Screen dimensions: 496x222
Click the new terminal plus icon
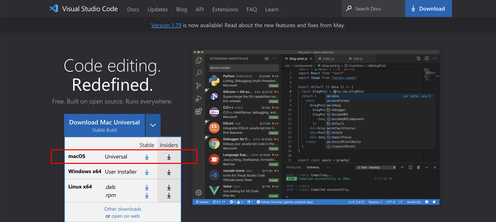[402, 167]
